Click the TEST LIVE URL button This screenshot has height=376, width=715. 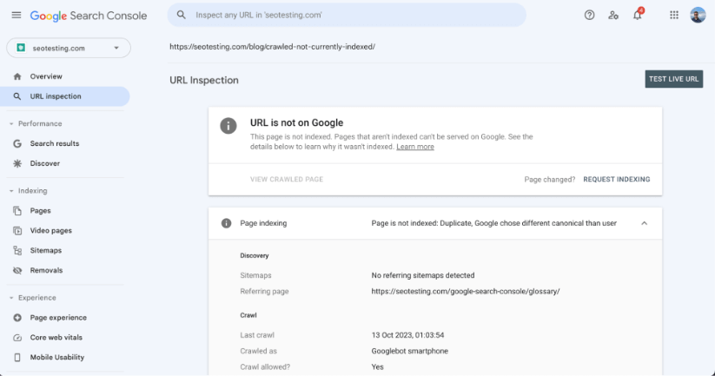pos(673,79)
